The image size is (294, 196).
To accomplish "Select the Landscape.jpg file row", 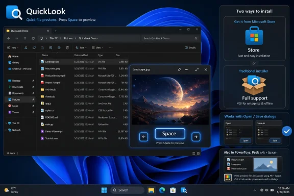I will pos(84,62).
